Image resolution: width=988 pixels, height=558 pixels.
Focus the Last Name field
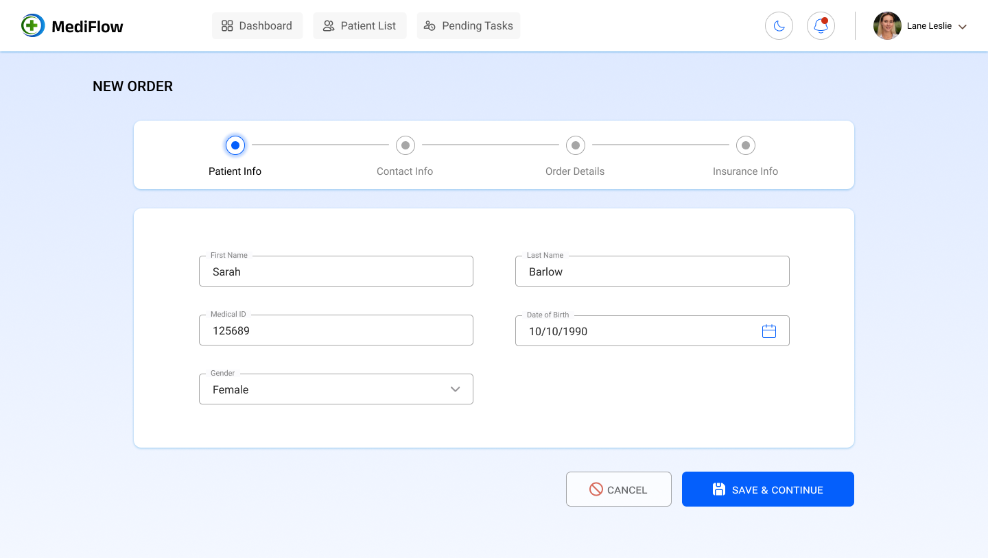pos(652,271)
